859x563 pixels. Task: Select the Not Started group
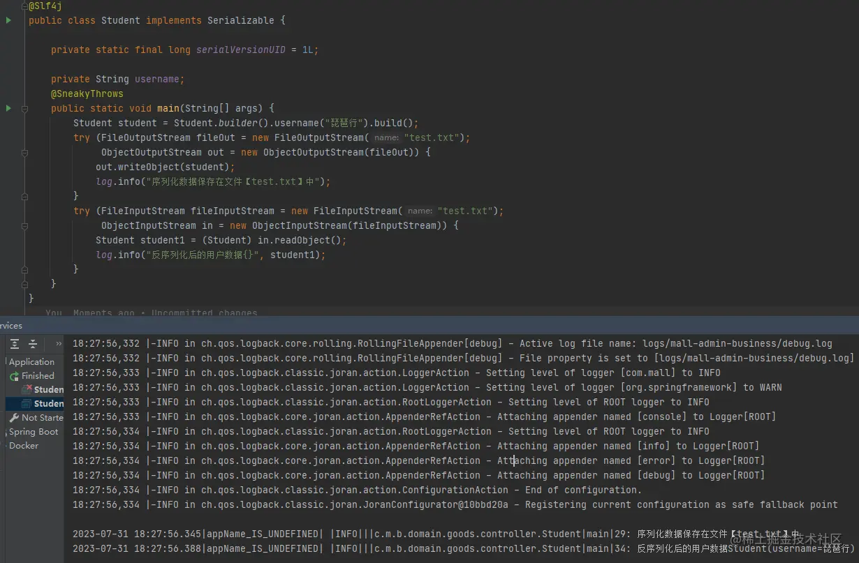click(x=42, y=417)
